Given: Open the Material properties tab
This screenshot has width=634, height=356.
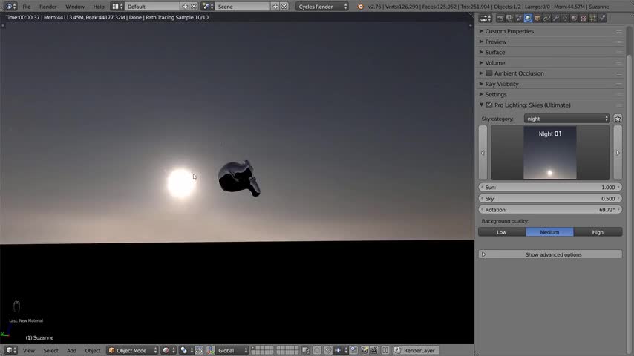Looking at the screenshot, I should point(575,18).
